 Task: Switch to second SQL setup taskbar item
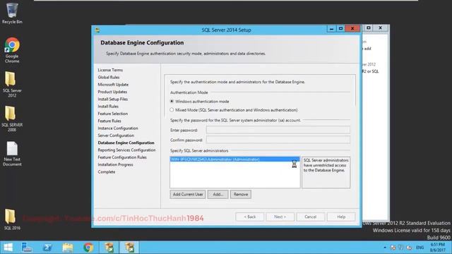129,248
